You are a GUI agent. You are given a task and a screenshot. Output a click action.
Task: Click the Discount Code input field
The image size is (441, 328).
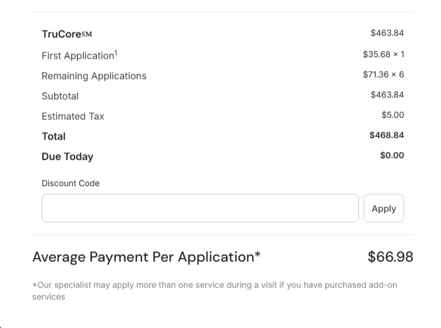tap(200, 208)
